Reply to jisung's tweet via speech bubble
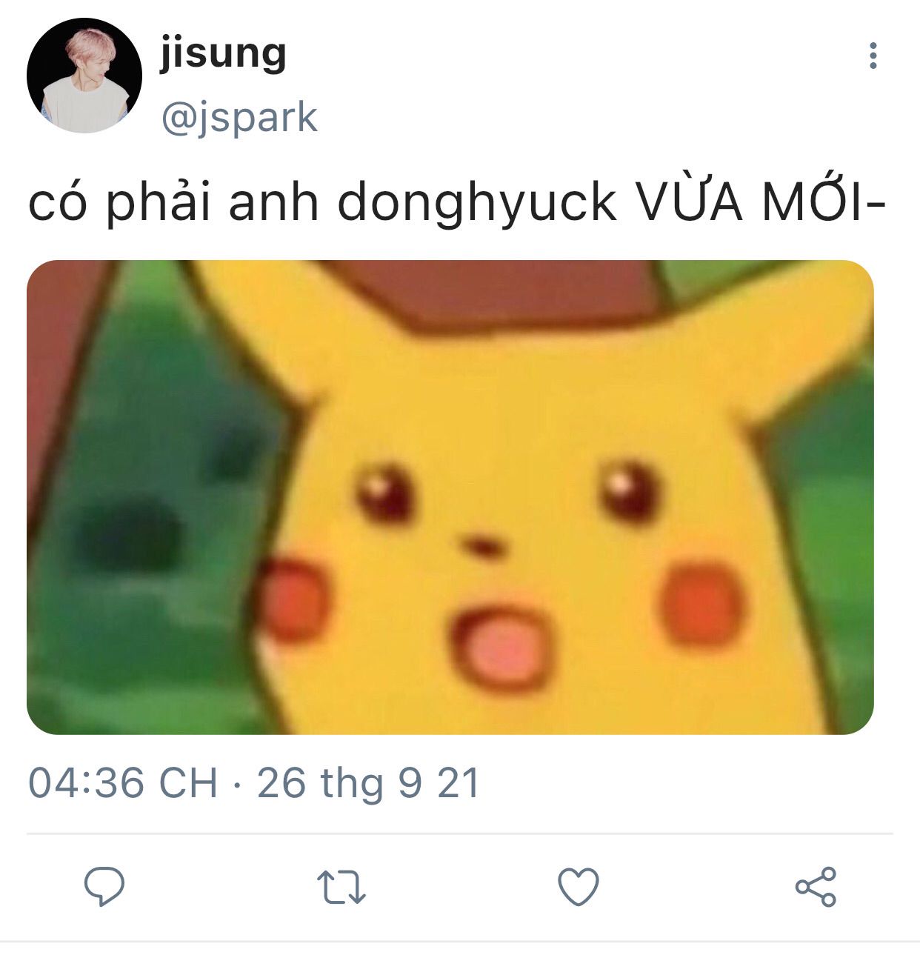Screen dimensions: 920x955 (x=104, y=887)
